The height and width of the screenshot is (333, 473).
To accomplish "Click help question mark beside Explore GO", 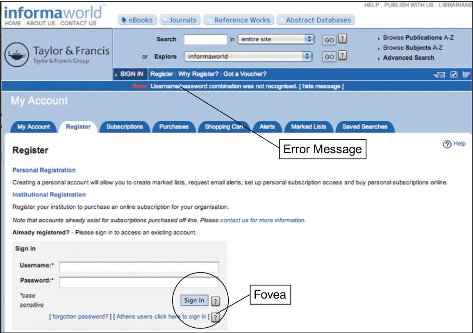I will click(342, 56).
